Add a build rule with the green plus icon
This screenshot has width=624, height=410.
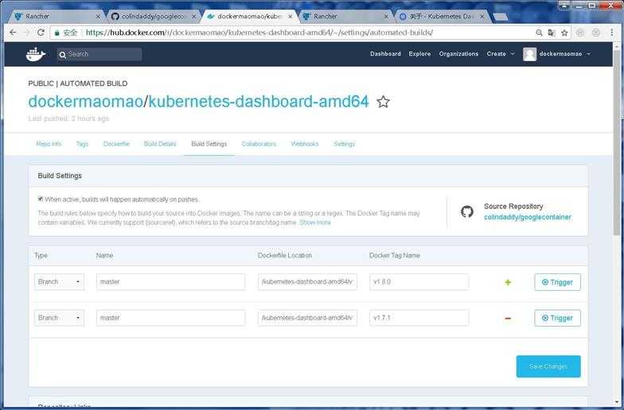tap(508, 283)
